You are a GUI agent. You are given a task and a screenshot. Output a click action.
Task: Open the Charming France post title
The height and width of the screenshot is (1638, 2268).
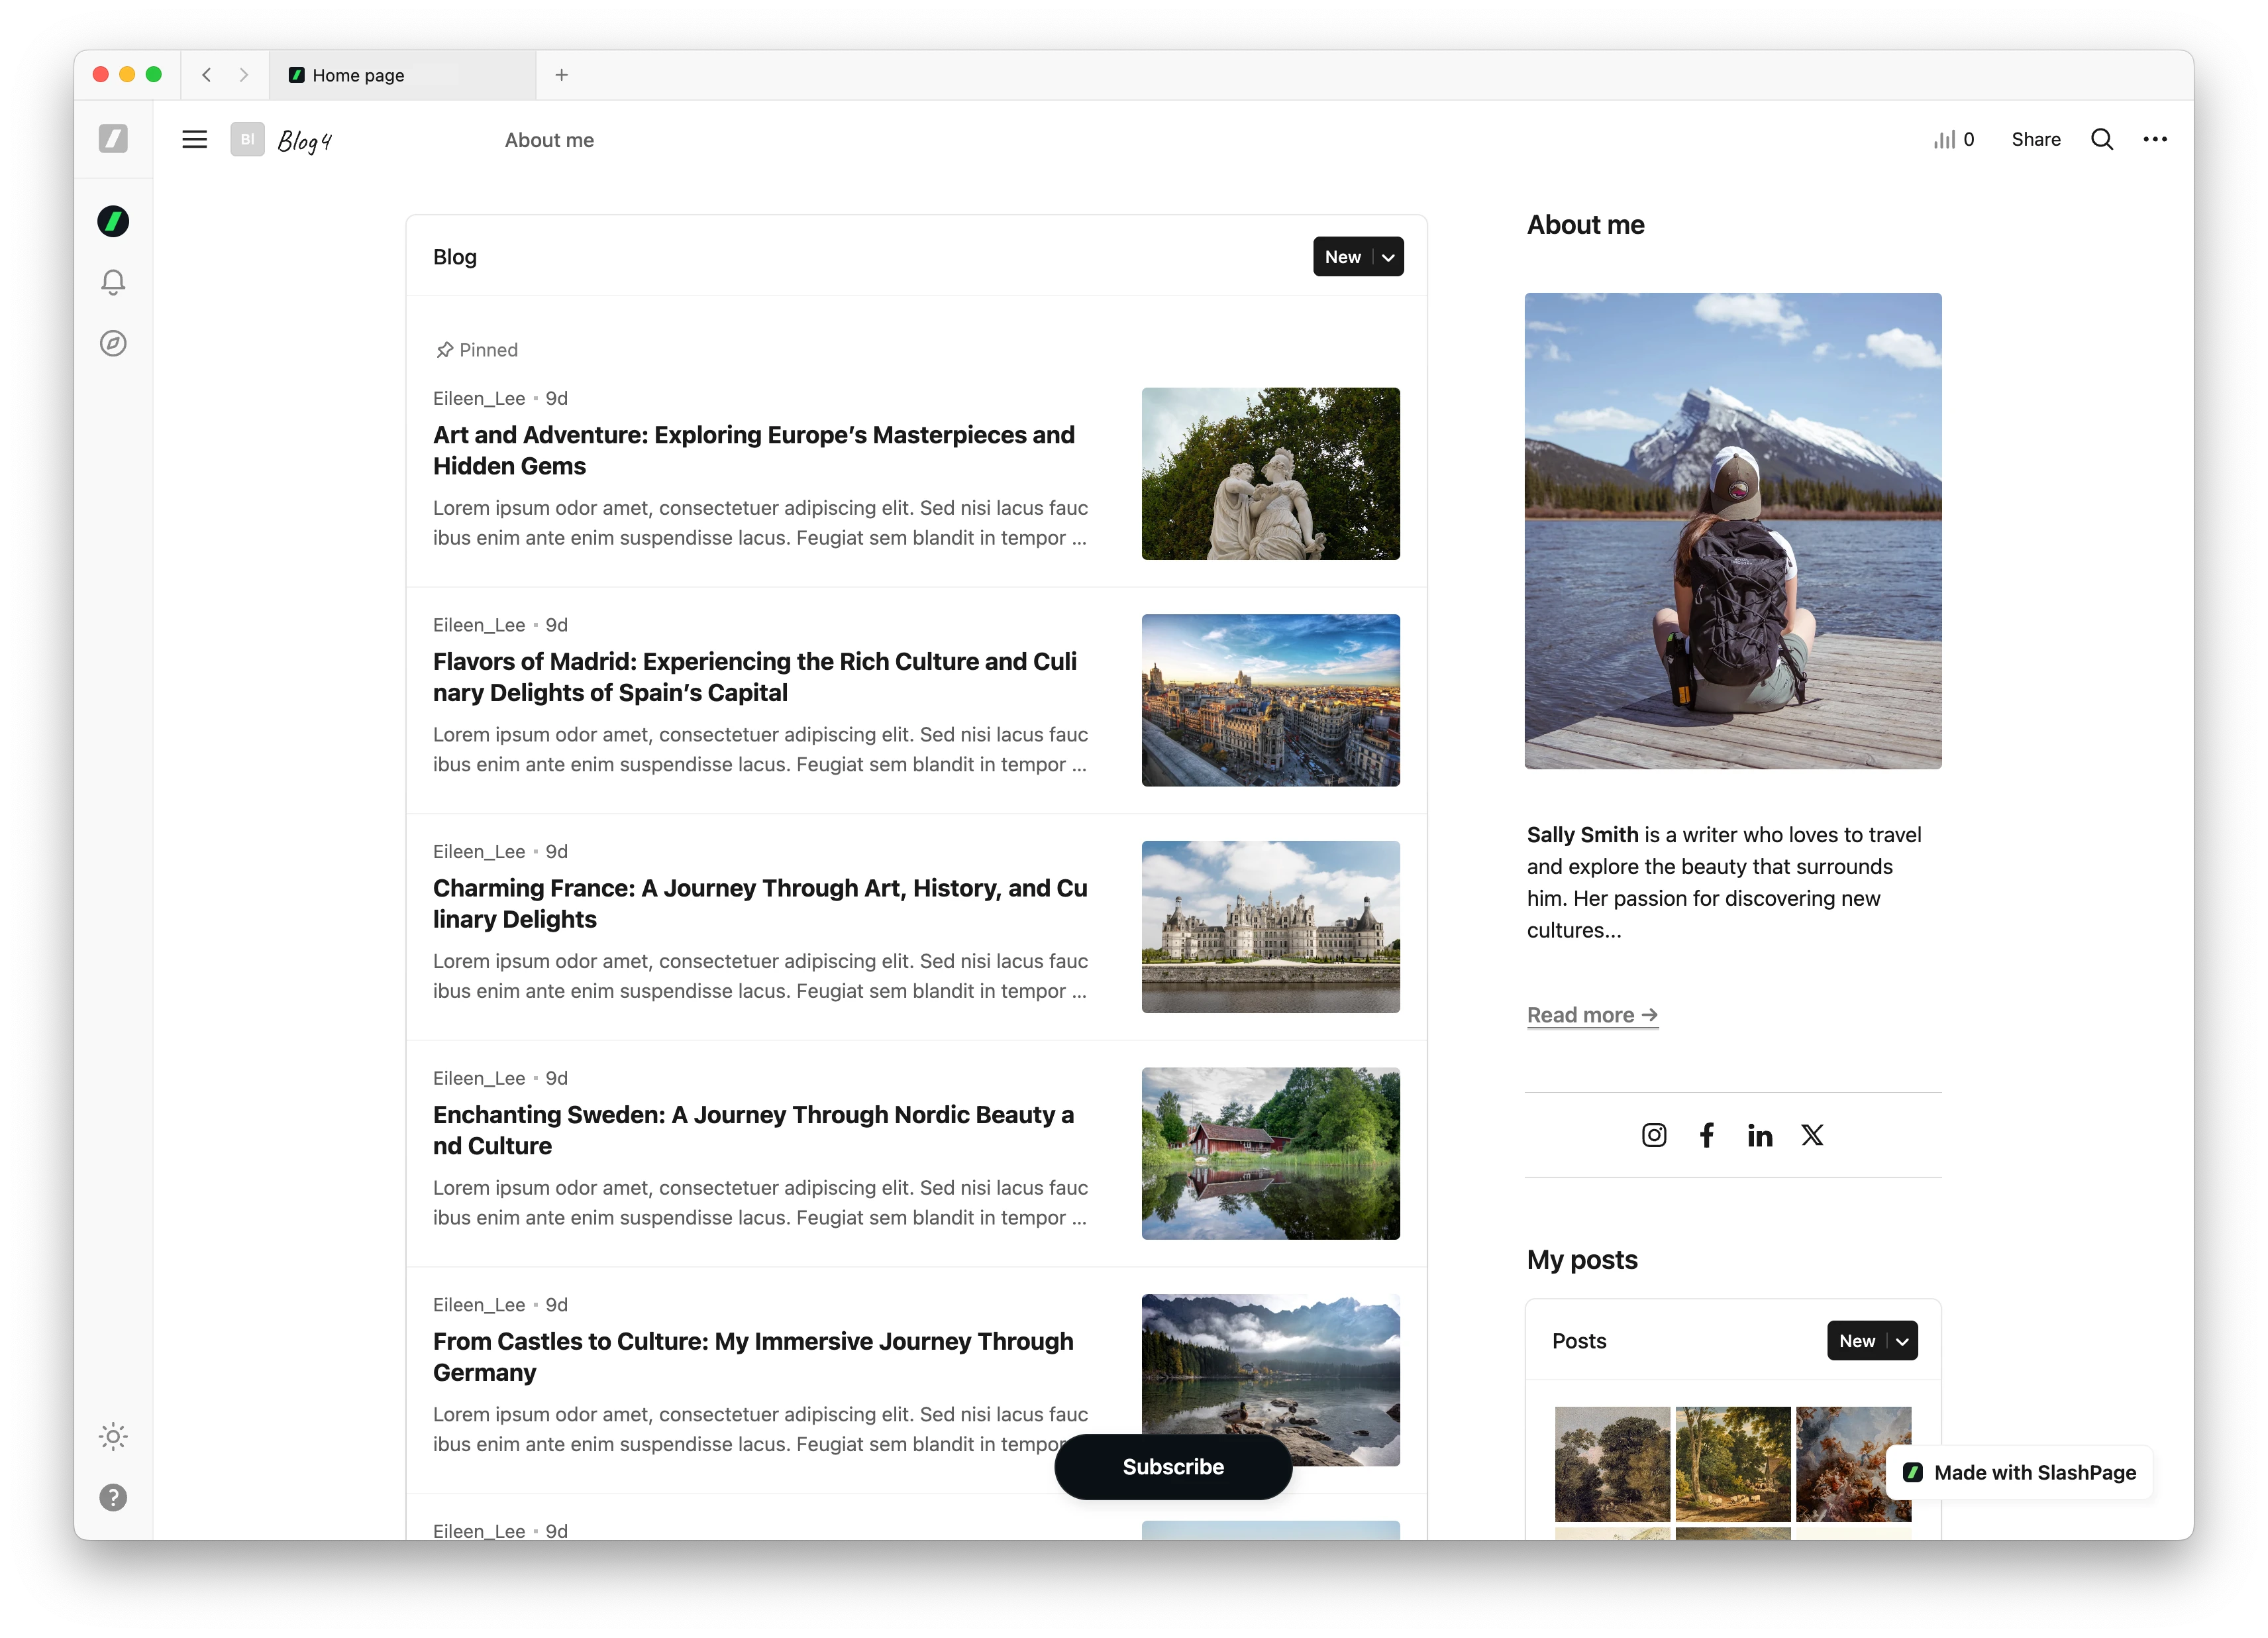[x=760, y=904]
